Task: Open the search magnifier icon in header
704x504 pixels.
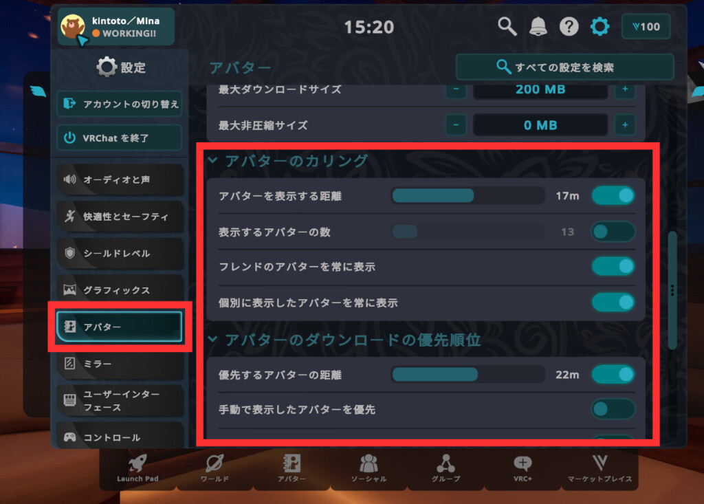Action: (507, 27)
